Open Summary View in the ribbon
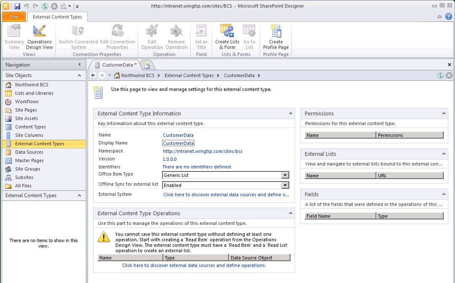 (14, 37)
